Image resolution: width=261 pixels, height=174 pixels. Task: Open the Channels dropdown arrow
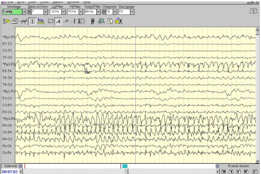tap(115, 11)
